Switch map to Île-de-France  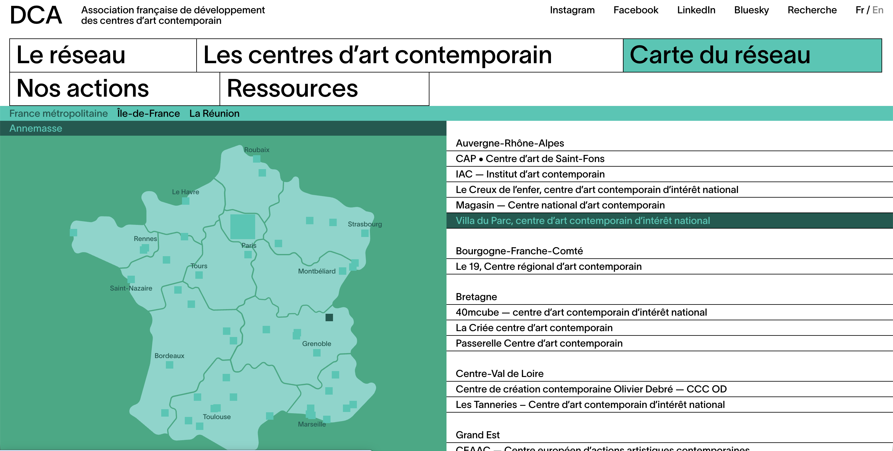(x=149, y=114)
